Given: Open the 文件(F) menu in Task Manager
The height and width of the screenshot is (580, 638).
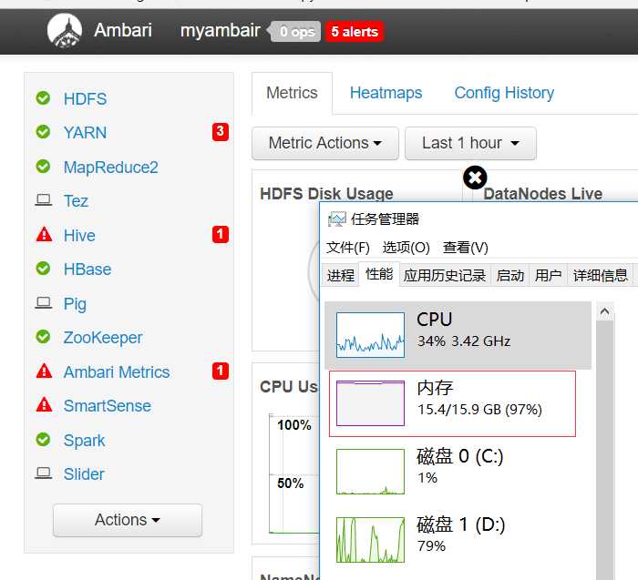Looking at the screenshot, I should (348, 247).
